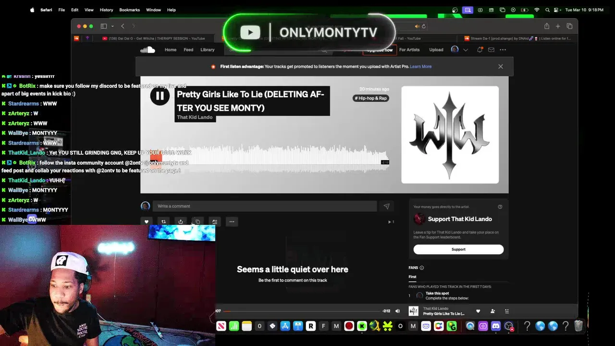This screenshot has width=615, height=346.
Task: Open Keynote from the Dock
Action: point(298,326)
